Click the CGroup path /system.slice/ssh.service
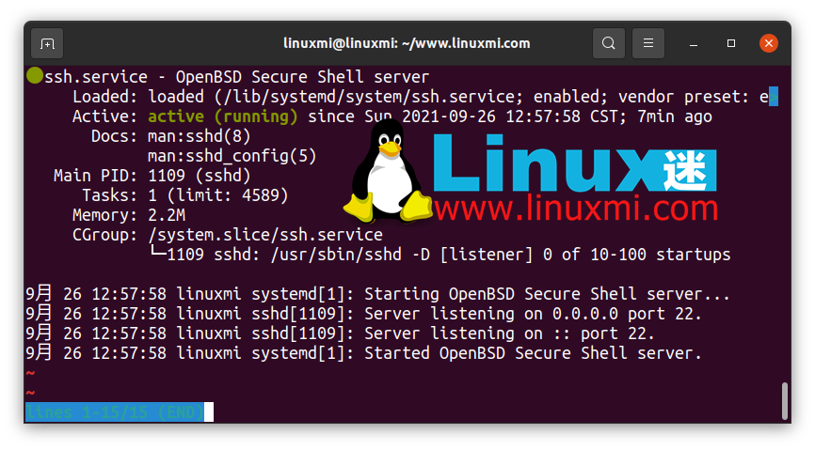 [265, 235]
